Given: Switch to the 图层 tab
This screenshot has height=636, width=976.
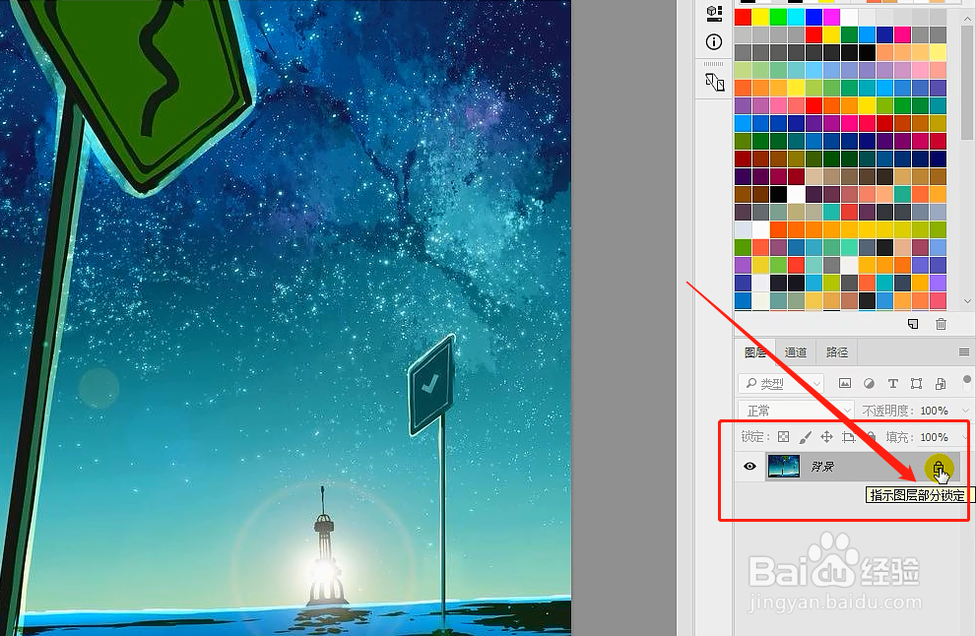Looking at the screenshot, I should point(755,352).
